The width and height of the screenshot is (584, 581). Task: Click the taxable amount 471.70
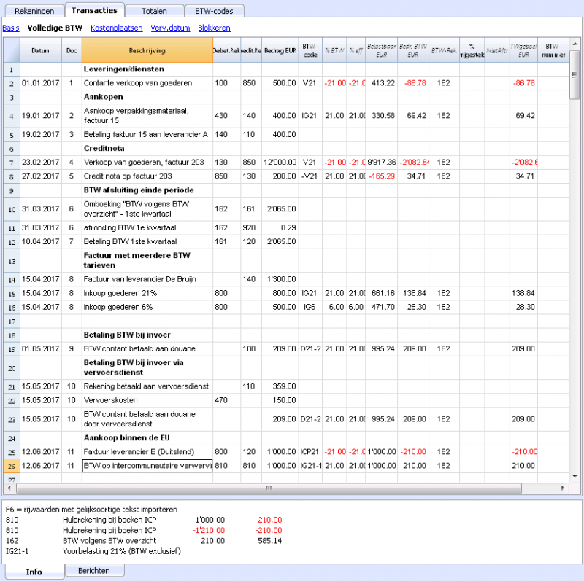click(x=381, y=307)
